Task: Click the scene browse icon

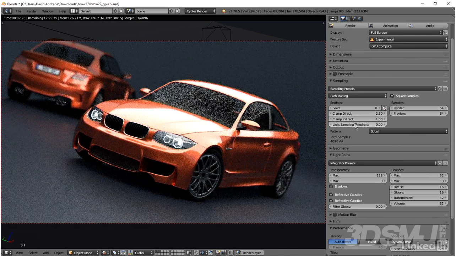Action: click(x=130, y=11)
